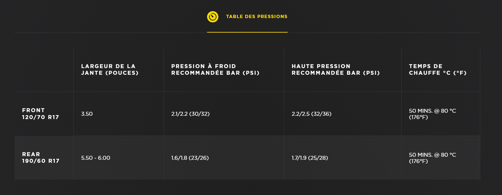Click the 3.50 rim width value
502x195 pixels.
click(87, 114)
